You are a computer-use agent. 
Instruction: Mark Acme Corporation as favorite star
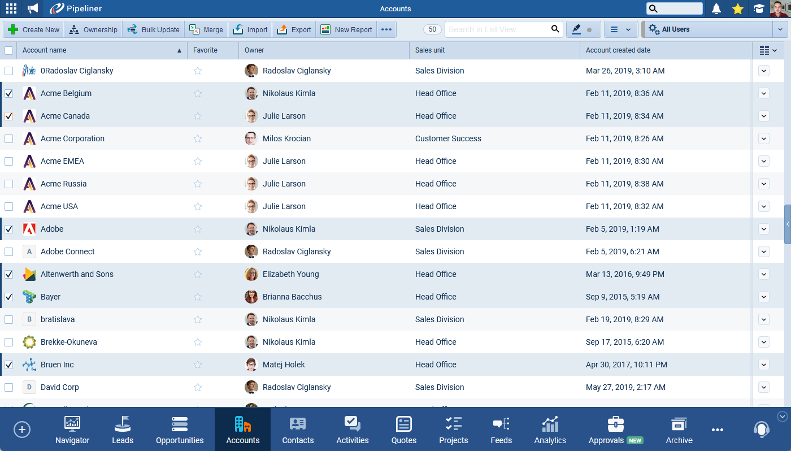point(198,138)
